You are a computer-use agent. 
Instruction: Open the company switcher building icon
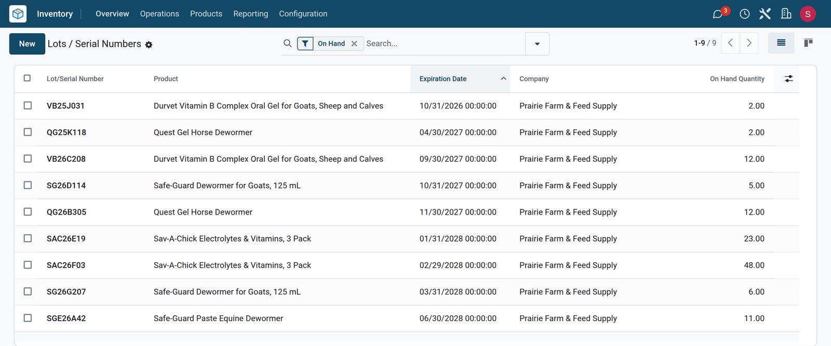click(786, 14)
